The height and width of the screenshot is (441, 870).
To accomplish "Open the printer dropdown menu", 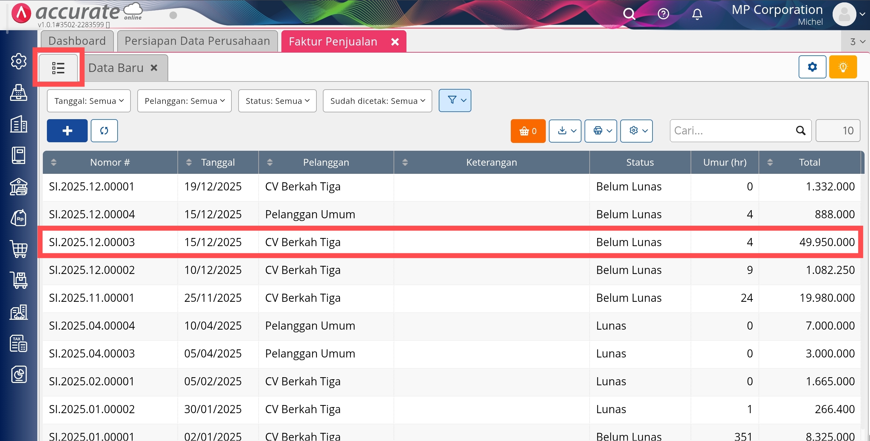I will tap(601, 131).
